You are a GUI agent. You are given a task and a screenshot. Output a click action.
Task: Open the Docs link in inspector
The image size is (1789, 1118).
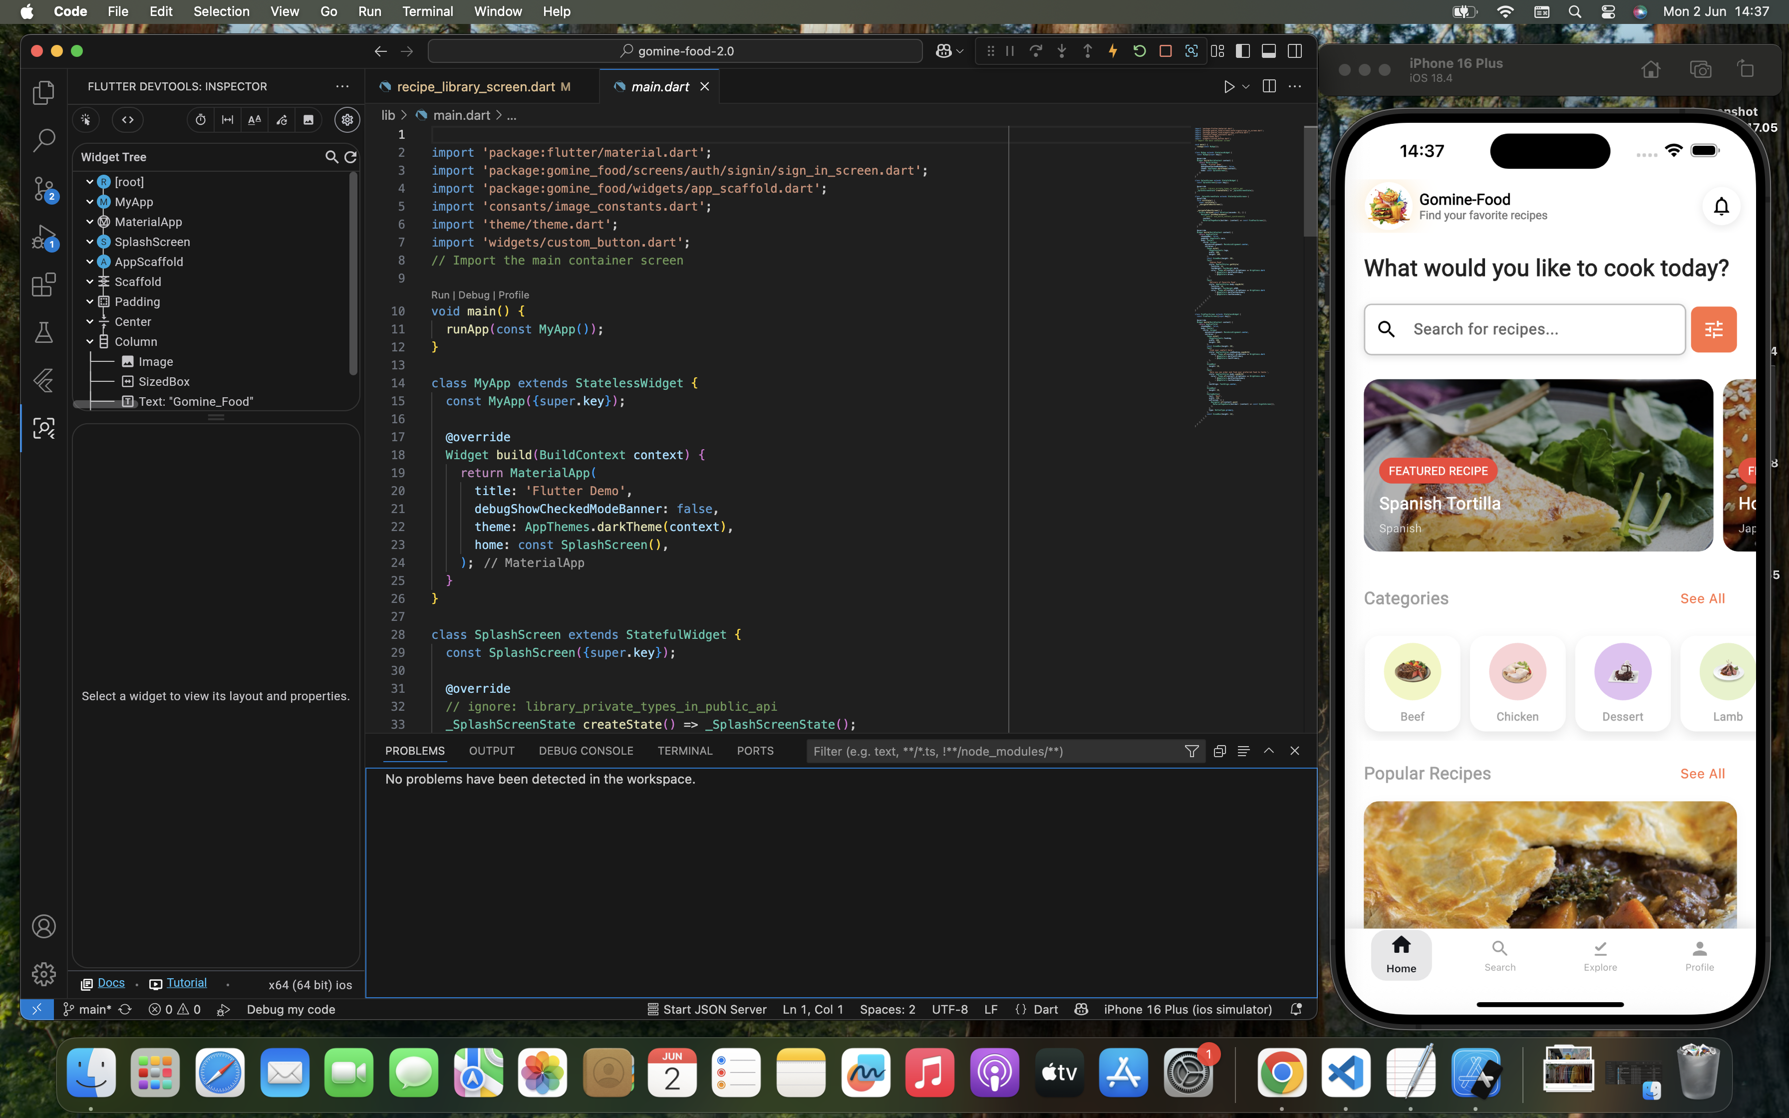click(x=111, y=983)
